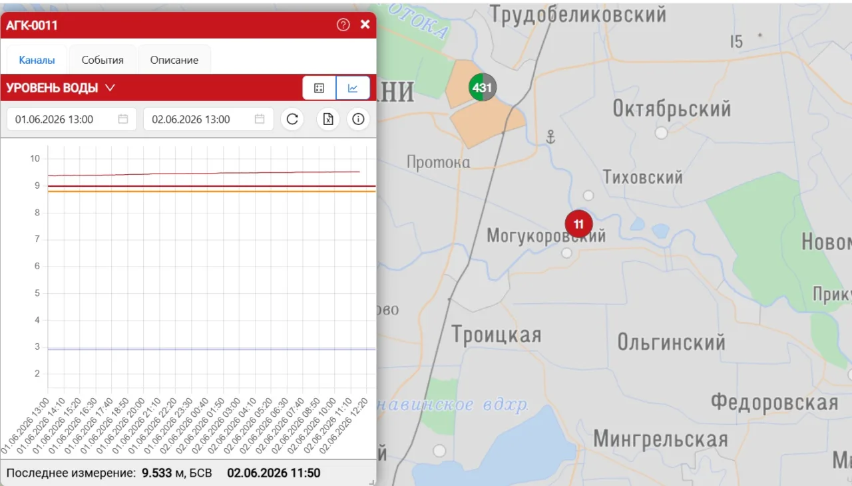Screen dimensions: 852x486
Task: Switch to chart view of measurements
Action: click(x=353, y=88)
